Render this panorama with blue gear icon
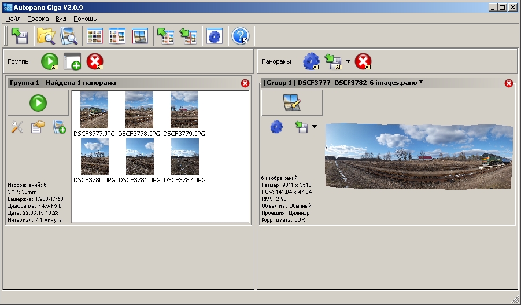 pyautogui.click(x=276, y=127)
